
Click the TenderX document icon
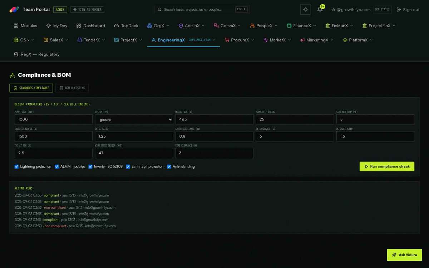[80, 40]
